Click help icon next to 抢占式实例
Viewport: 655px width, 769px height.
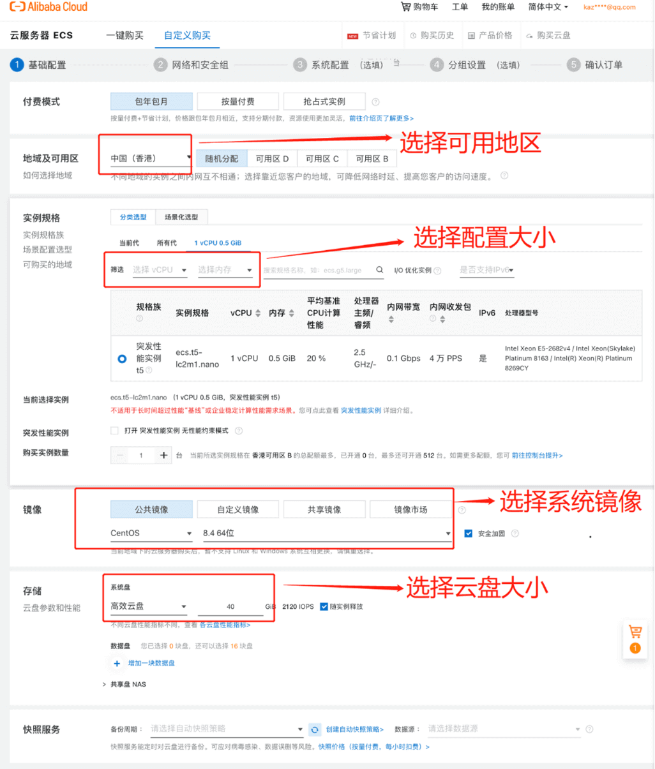pyautogui.click(x=375, y=101)
